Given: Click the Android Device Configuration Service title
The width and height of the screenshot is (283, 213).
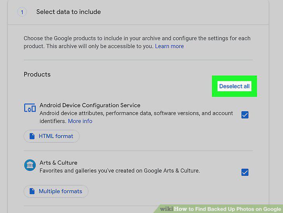Looking at the screenshot, I should tap(90, 105).
